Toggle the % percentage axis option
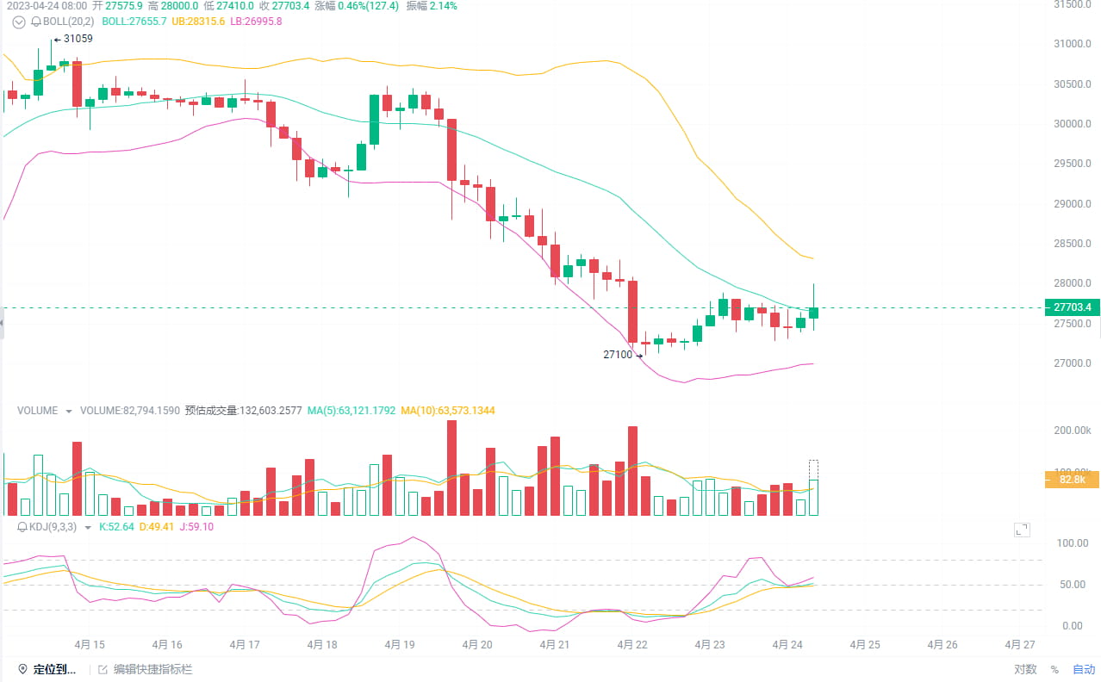The image size is (1101, 682). [x=1054, y=669]
